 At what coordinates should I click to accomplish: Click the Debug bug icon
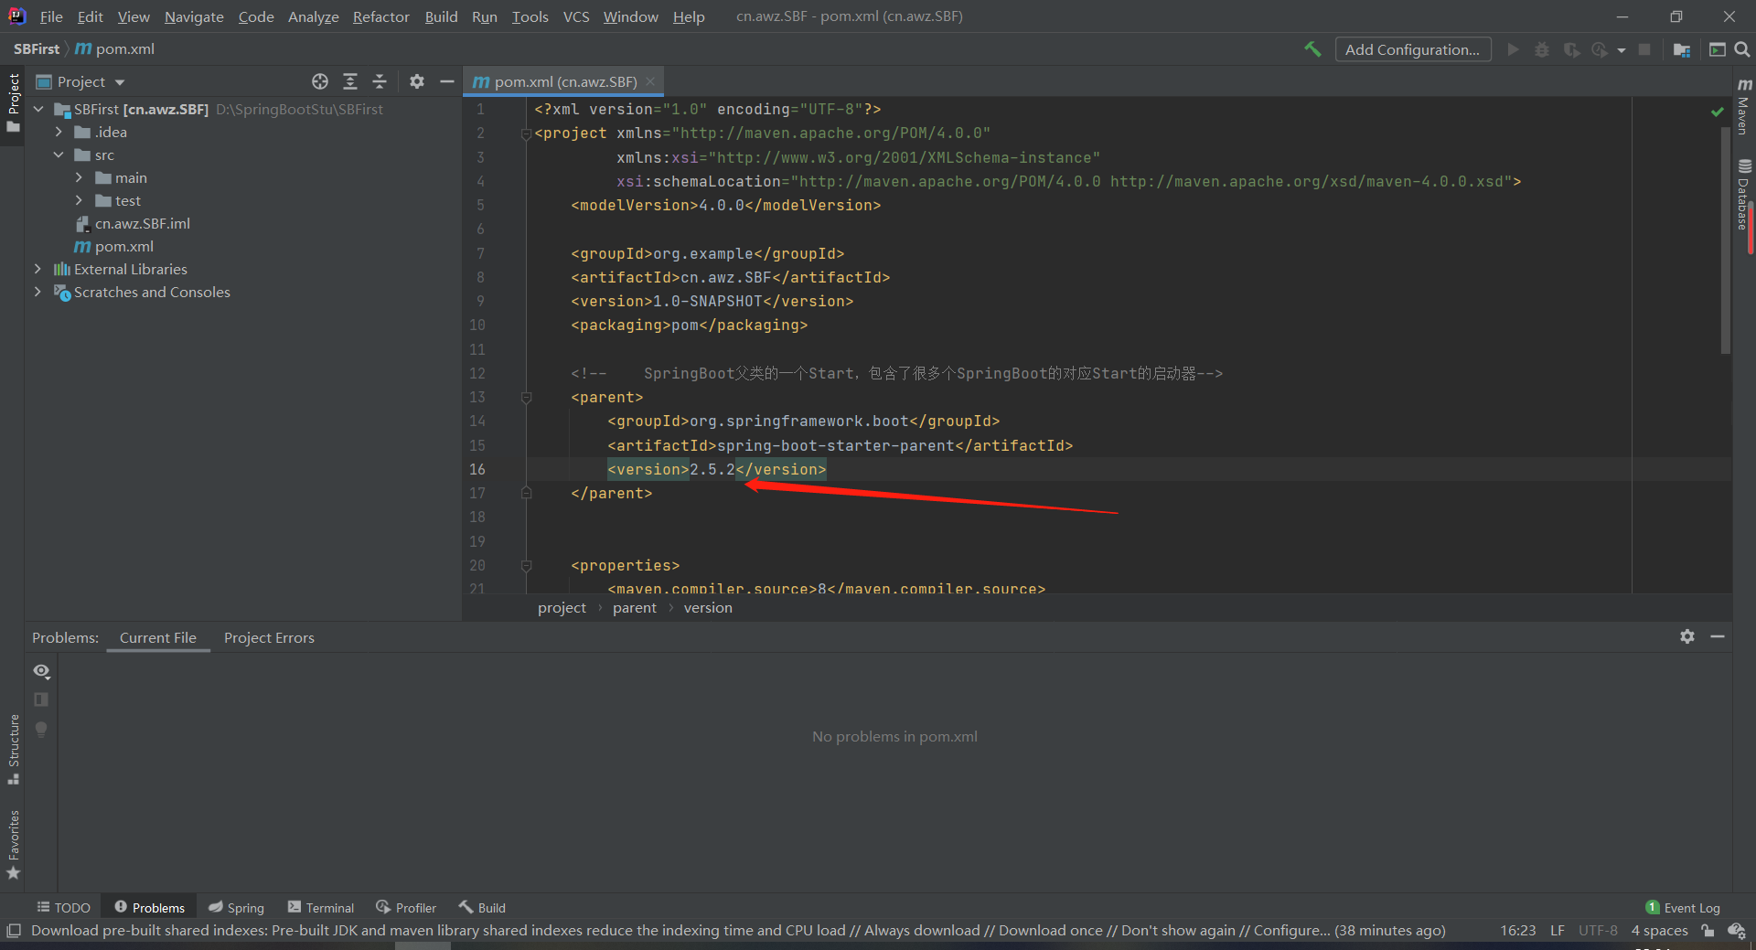click(1542, 49)
